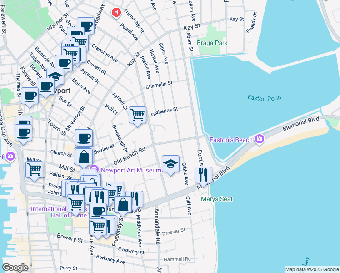Click the Map data ©2025 Google text
The height and width of the screenshot is (273, 340).
[x=312, y=269]
